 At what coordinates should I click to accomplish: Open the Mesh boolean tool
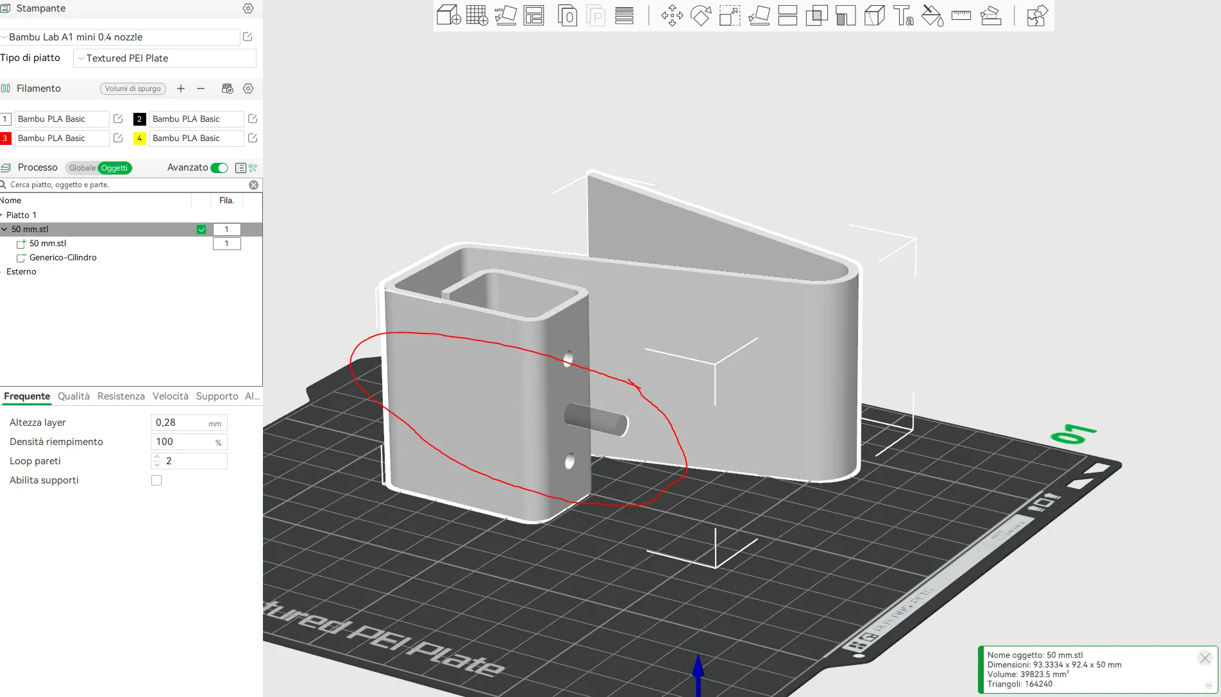click(x=816, y=15)
